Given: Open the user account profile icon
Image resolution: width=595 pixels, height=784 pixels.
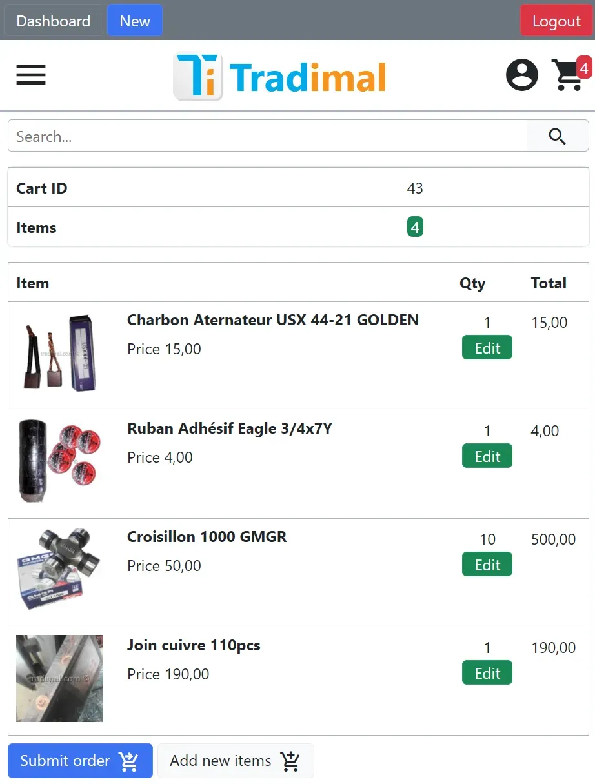Looking at the screenshot, I should click(x=521, y=75).
